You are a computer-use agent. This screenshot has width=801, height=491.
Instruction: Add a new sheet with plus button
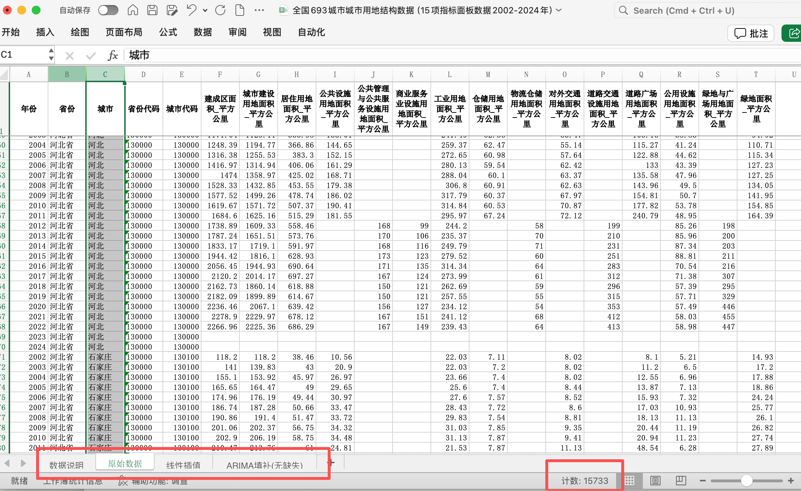pos(331,463)
